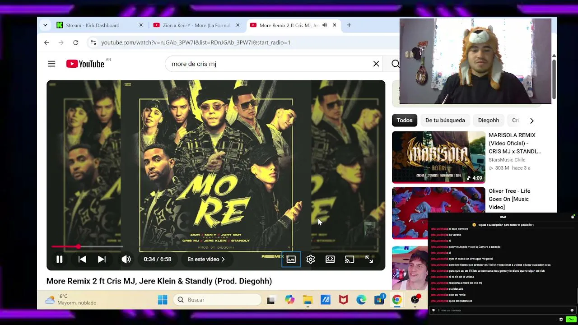578x325 pixels.
Task: Open the video player settings gear
Action: pyautogui.click(x=311, y=260)
